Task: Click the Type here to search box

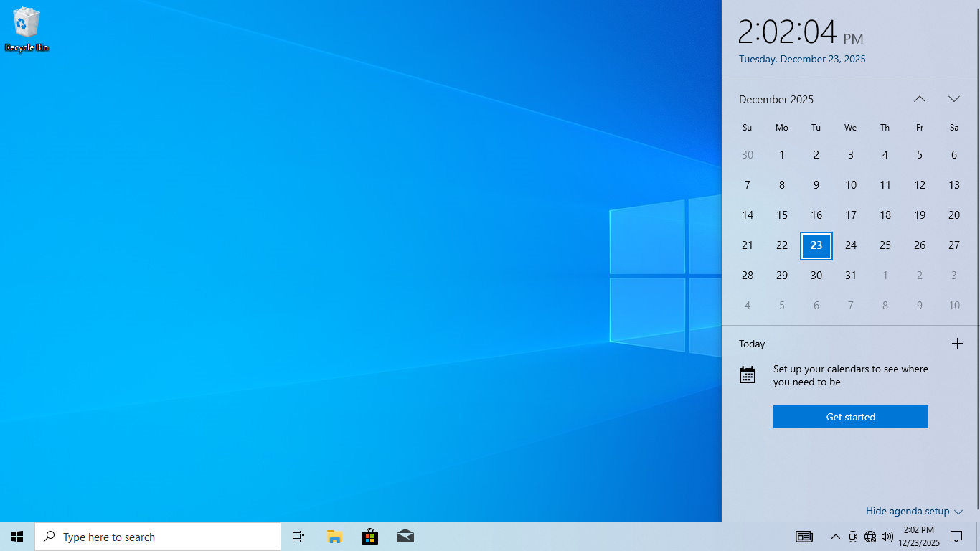Action: (x=158, y=537)
